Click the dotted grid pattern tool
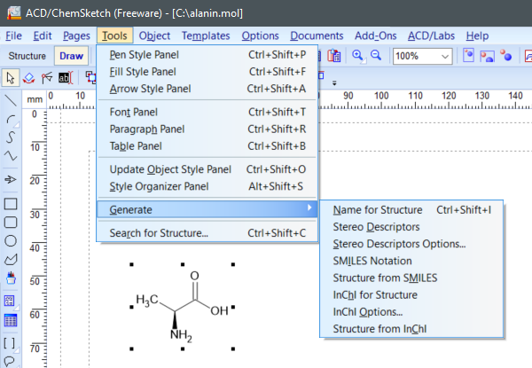This screenshot has height=368, width=532. (x=10, y=301)
